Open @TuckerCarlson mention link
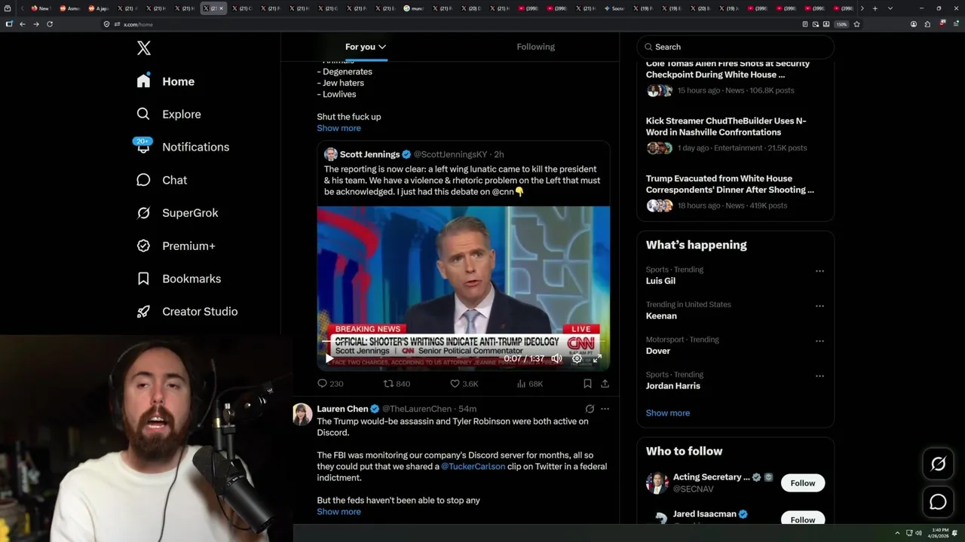 tap(473, 467)
